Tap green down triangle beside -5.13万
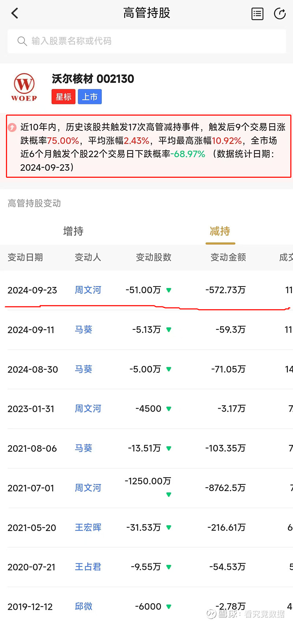This screenshot has width=293, height=623. tap(169, 330)
